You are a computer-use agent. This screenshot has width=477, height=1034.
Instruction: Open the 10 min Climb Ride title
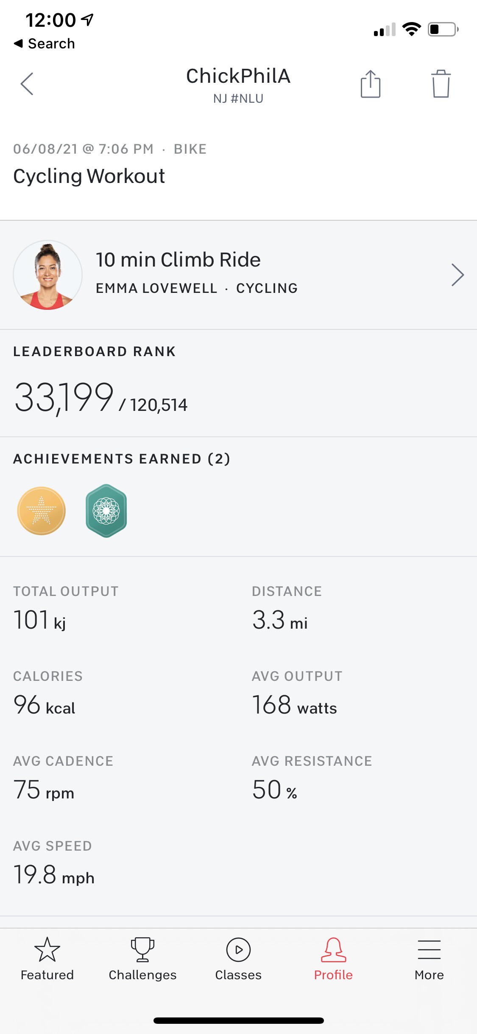point(178,260)
